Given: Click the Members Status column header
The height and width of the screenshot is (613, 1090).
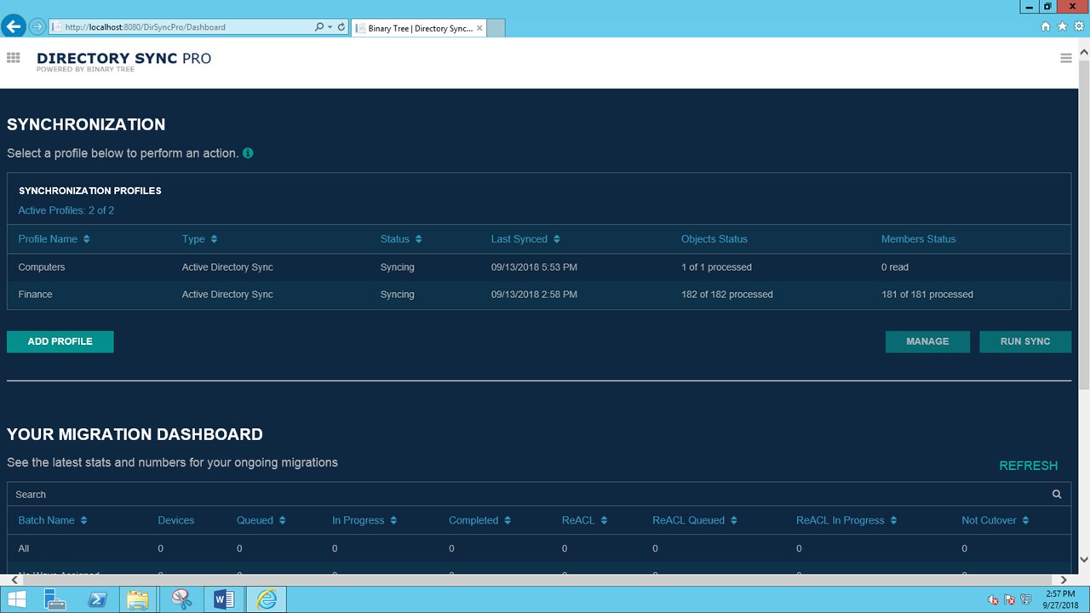Looking at the screenshot, I should pyautogui.click(x=918, y=239).
